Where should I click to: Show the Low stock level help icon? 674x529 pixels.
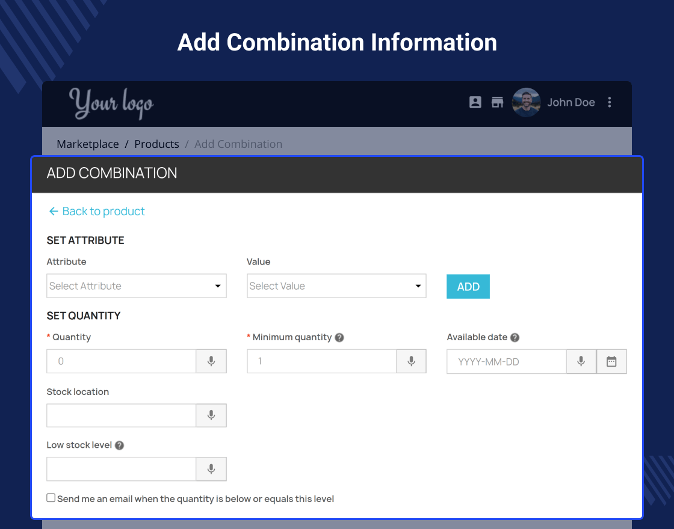120,445
